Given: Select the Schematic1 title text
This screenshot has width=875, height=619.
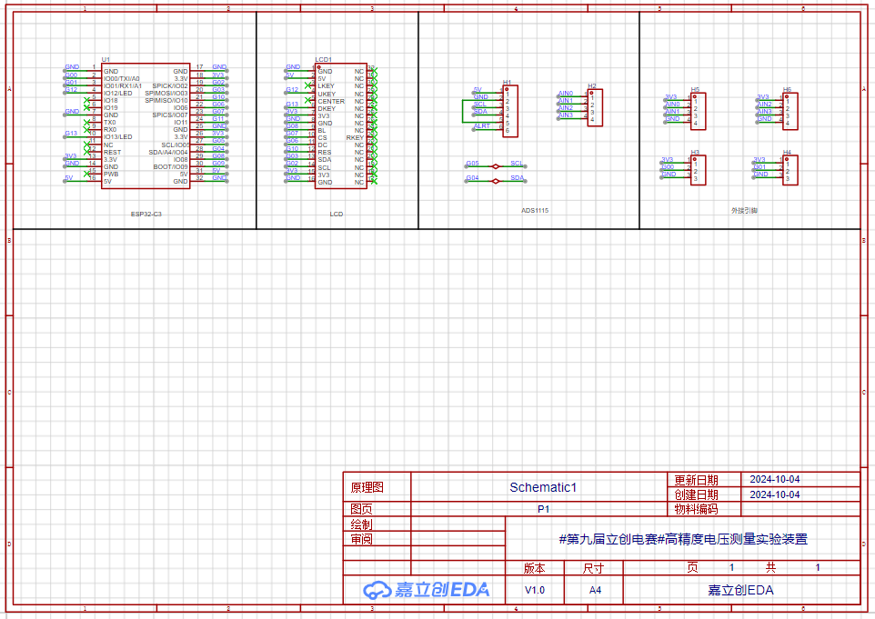Looking at the screenshot, I should click(543, 487).
